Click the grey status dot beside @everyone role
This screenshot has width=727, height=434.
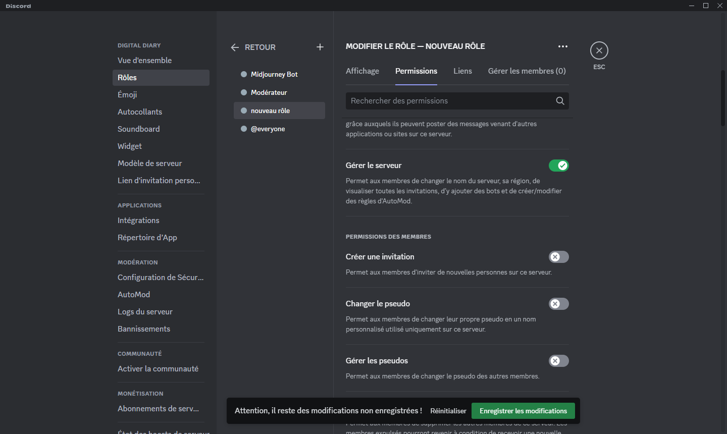pos(244,129)
